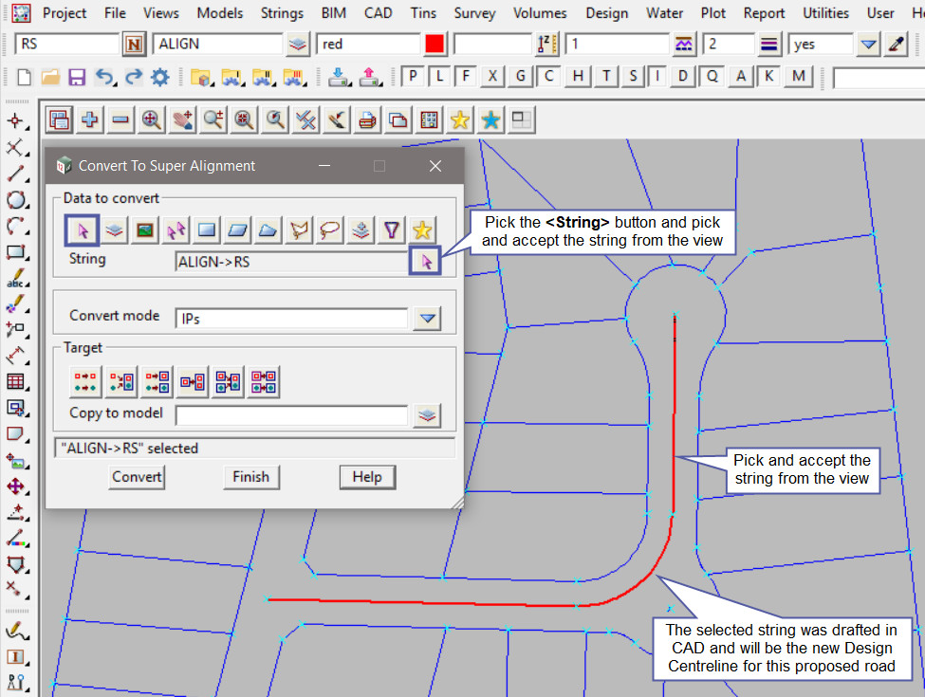The width and height of the screenshot is (925, 697).
Task: Click the Favourites star in Data to convert
Action: [x=423, y=229]
